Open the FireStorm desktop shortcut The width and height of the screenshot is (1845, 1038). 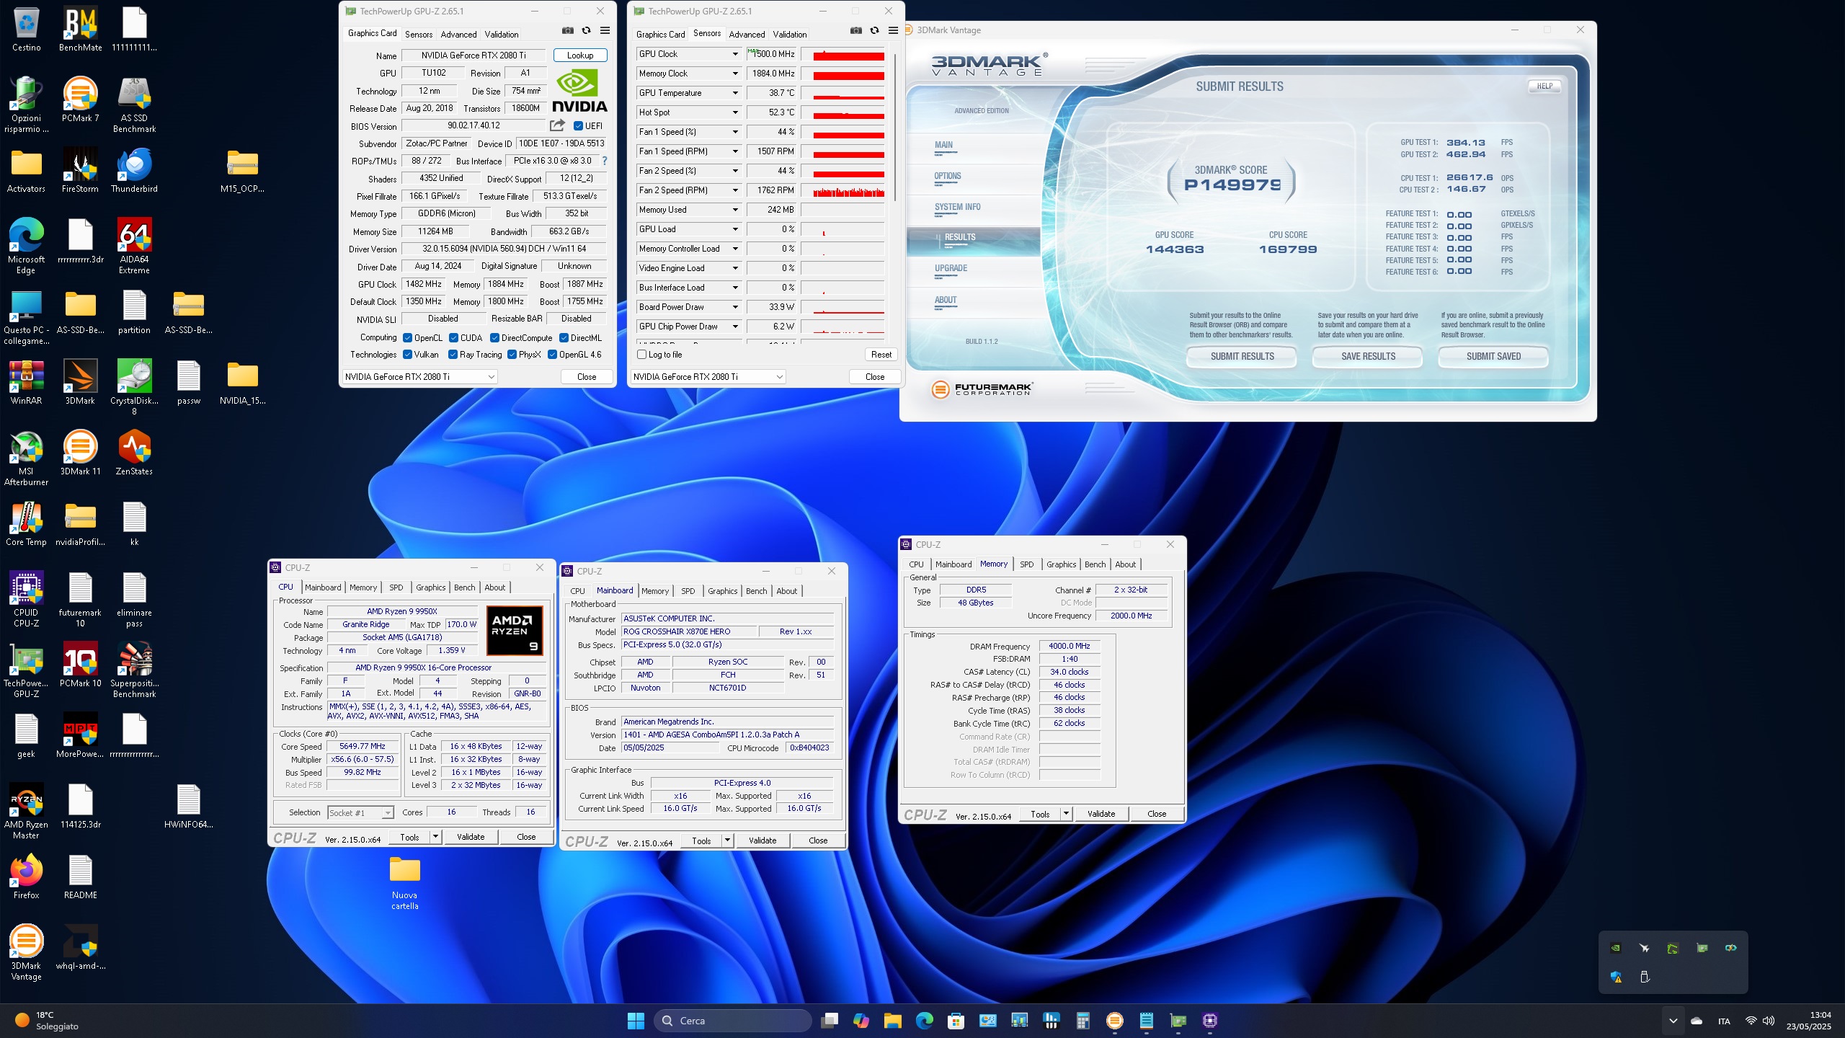pos(80,171)
